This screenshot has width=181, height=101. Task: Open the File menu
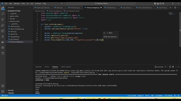pos(6,3)
